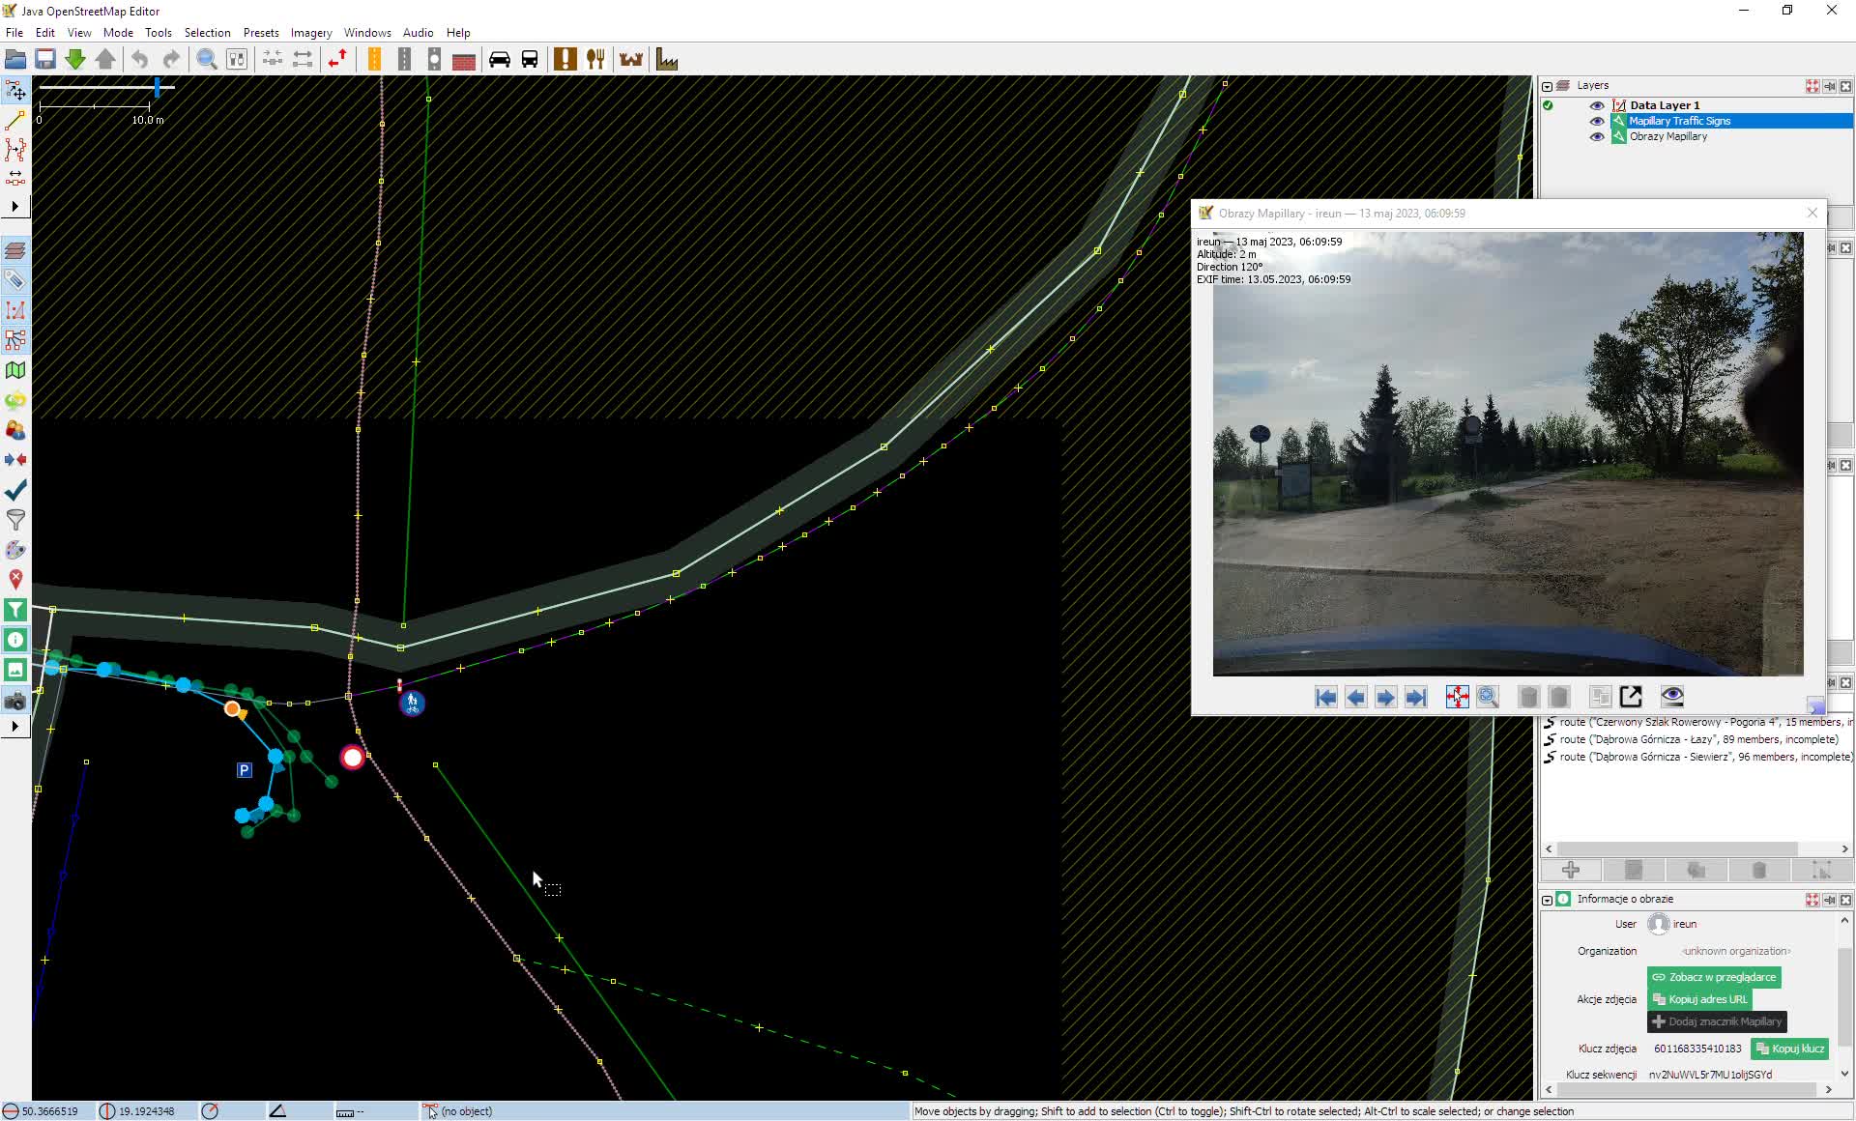Collapse the Layers panel
This screenshot has width=1856, height=1121.
(x=1547, y=86)
